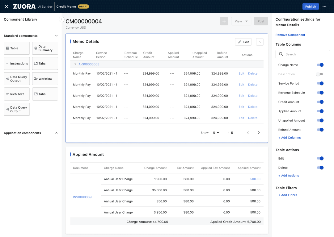Image resolution: width=334 pixels, height=237 pixels.
Task: Click the Charge Amount: 44,700.00 total
Action: coord(147,222)
